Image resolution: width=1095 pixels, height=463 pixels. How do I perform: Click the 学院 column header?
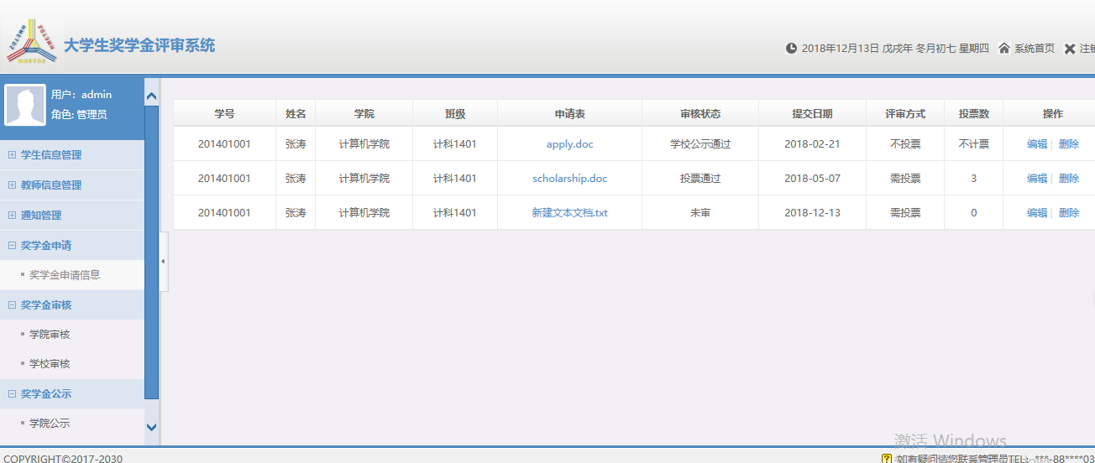[x=364, y=113]
